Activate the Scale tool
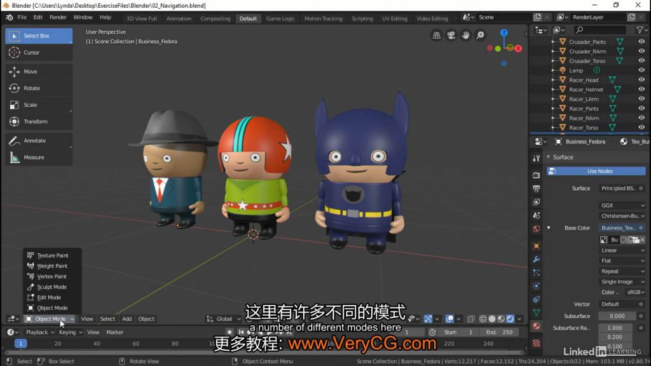Viewport: 651px width, 366px height. pos(39,105)
